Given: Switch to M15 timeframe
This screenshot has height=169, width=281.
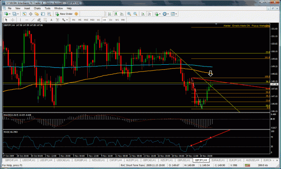Looking at the screenshot, I should click(86, 20).
